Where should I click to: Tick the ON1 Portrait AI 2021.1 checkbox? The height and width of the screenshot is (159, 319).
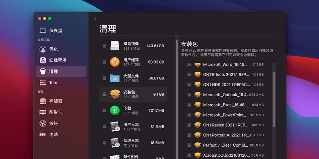click(x=189, y=135)
